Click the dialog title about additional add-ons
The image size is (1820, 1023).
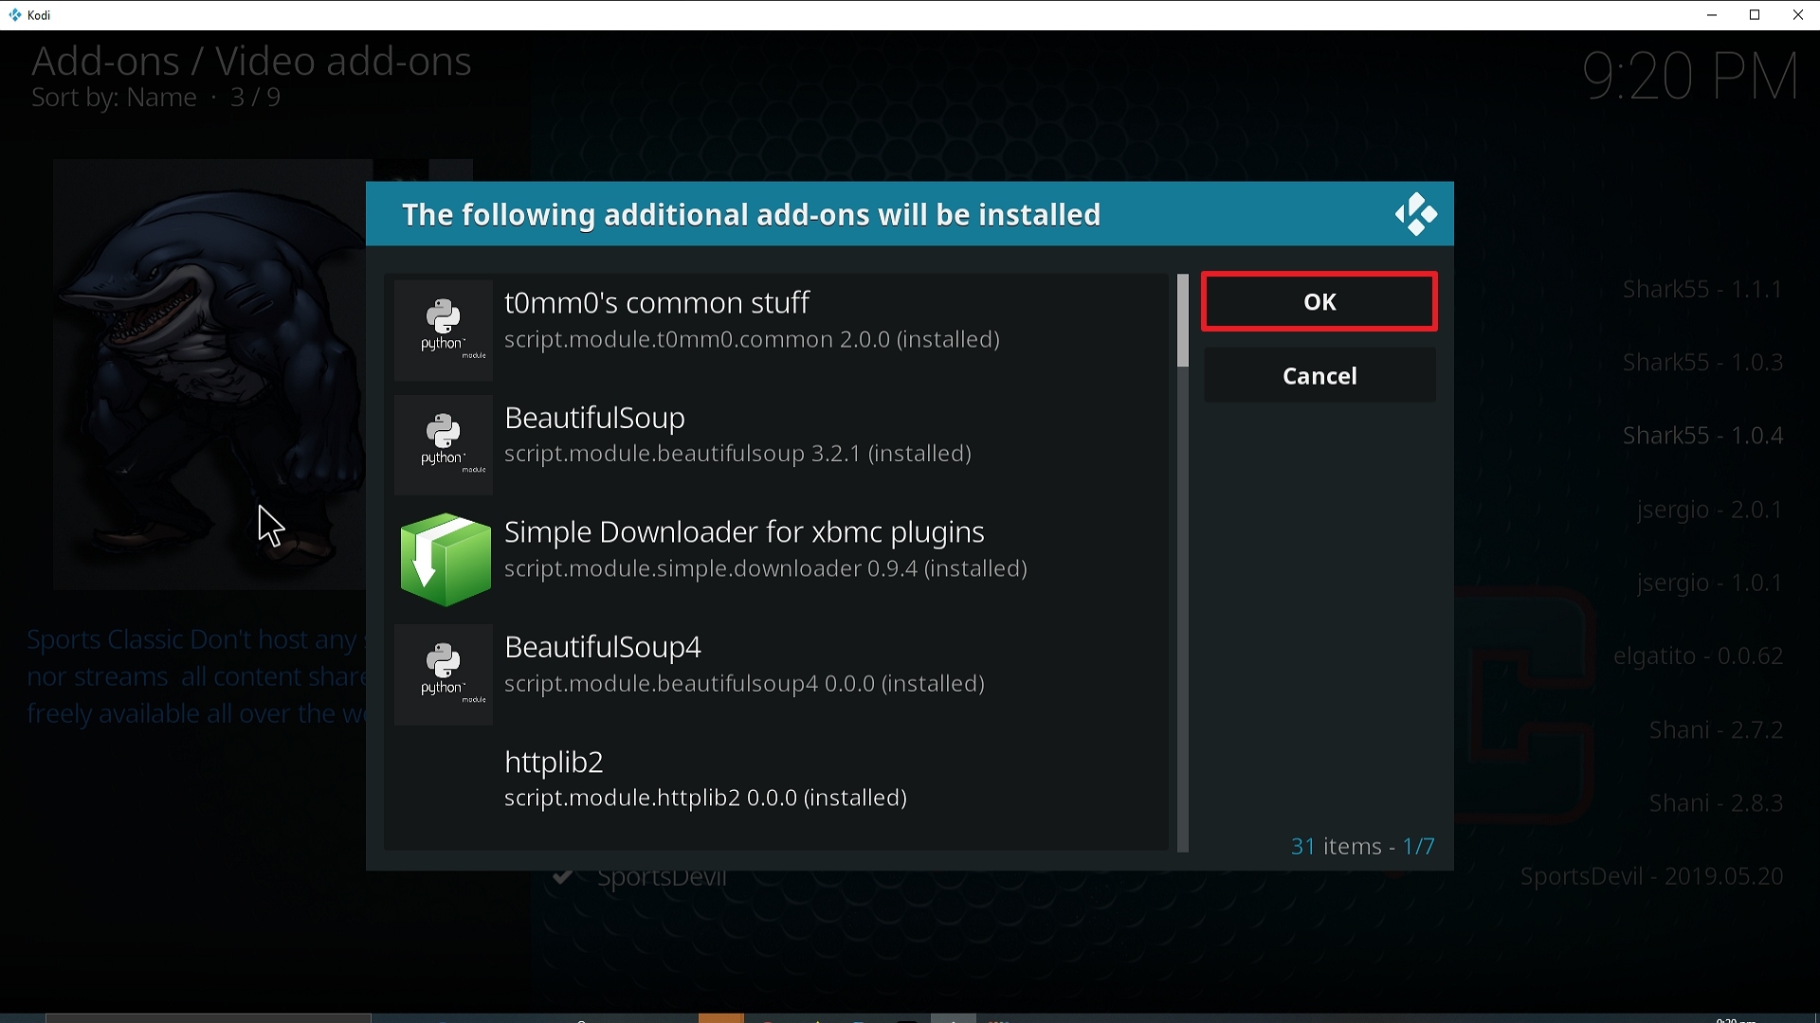751,215
